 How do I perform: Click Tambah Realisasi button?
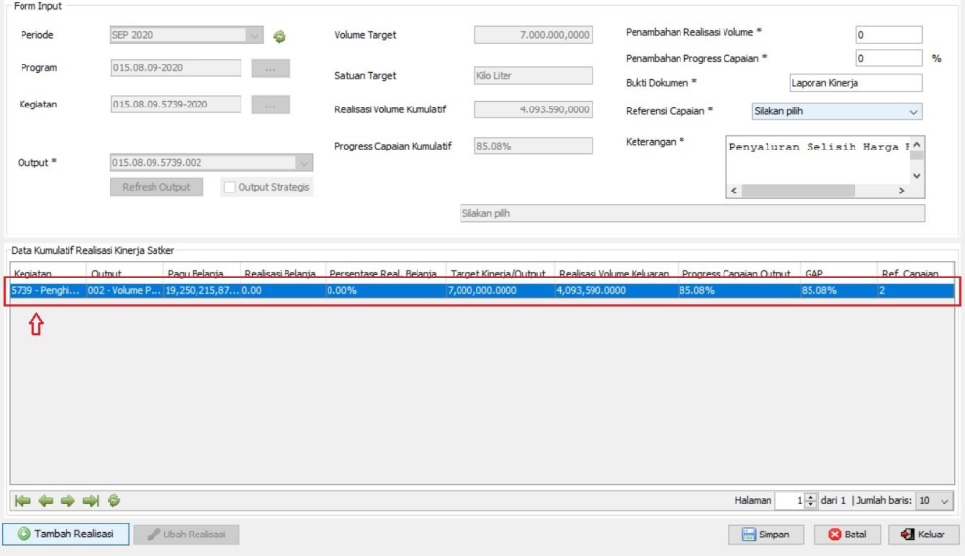[x=66, y=534]
